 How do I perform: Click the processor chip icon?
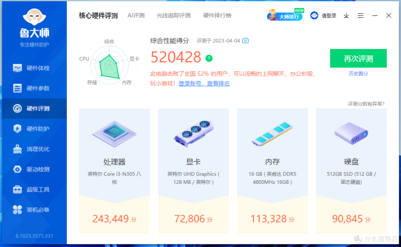point(114,134)
